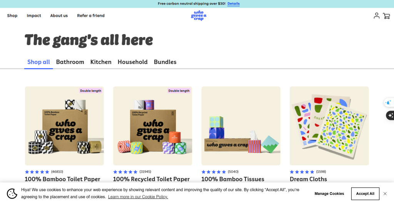This screenshot has width=394, height=203.
Task: Click the (5040) review count
Action: tap(233, 171)
